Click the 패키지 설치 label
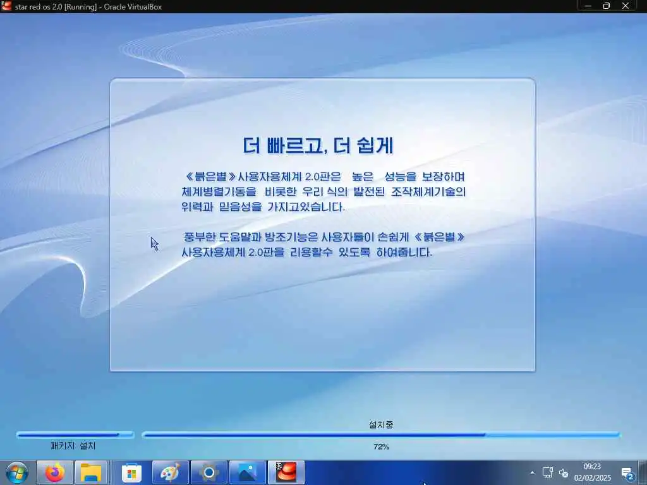 click(x=73, y=446)
